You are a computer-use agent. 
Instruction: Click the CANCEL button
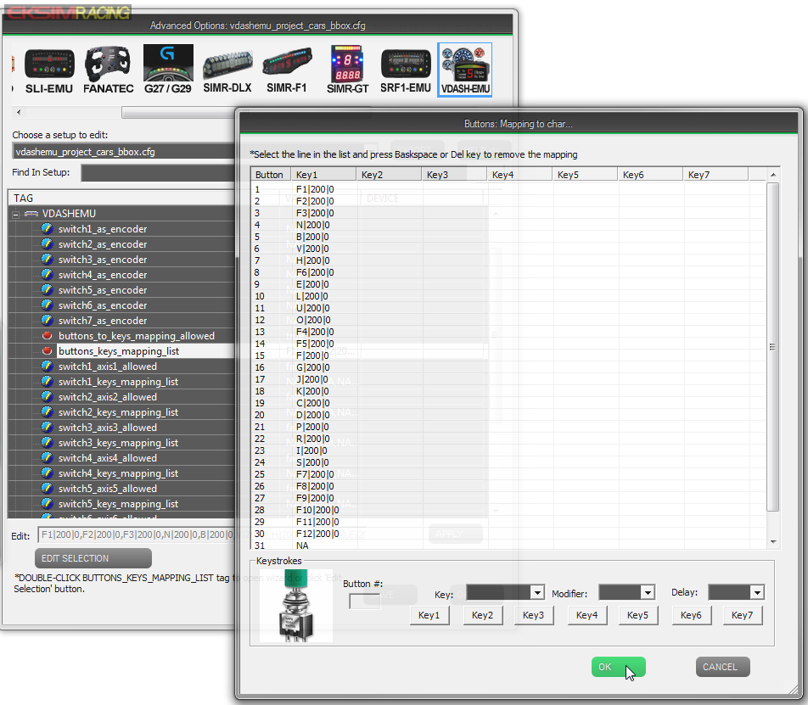click(x=722, y=667)
